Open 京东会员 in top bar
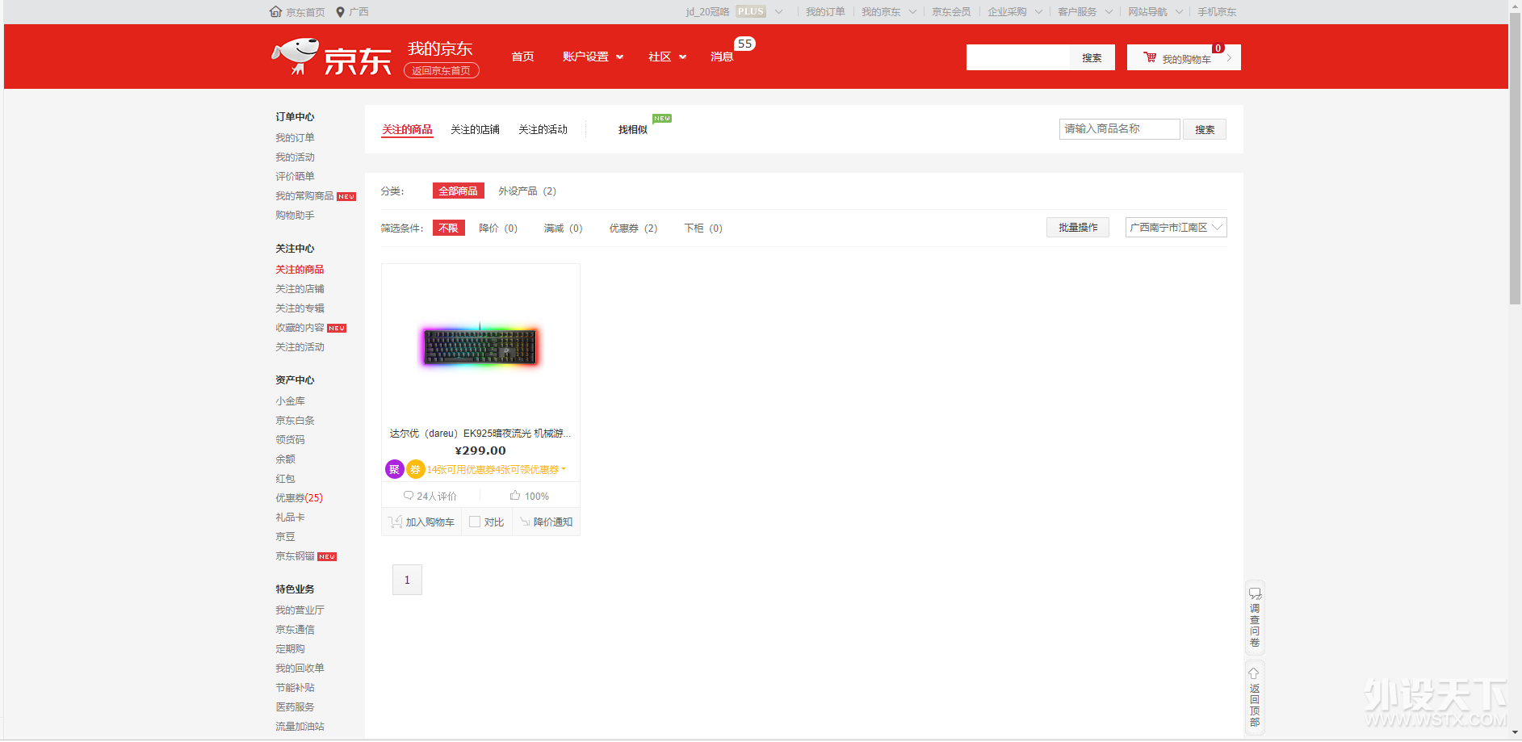This screenshot has width=1522, height=742. pos(951,12)
